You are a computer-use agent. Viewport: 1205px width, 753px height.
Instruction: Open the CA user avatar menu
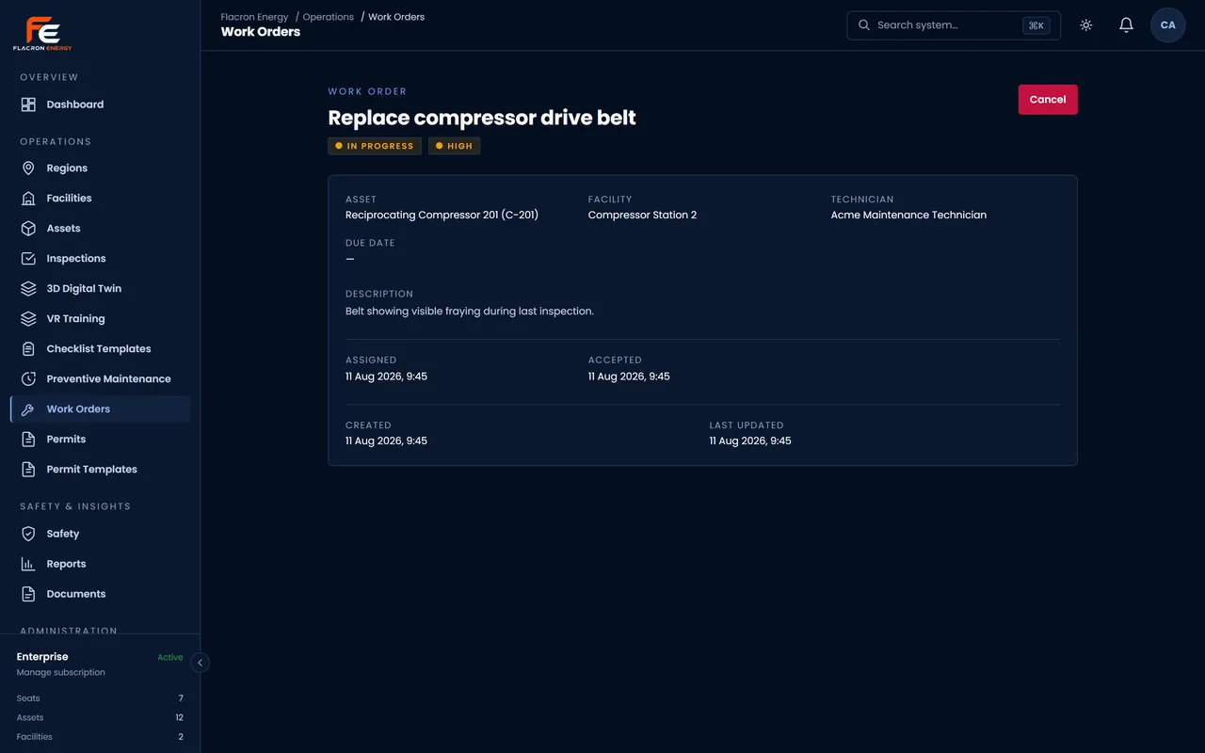(1168, 25)
